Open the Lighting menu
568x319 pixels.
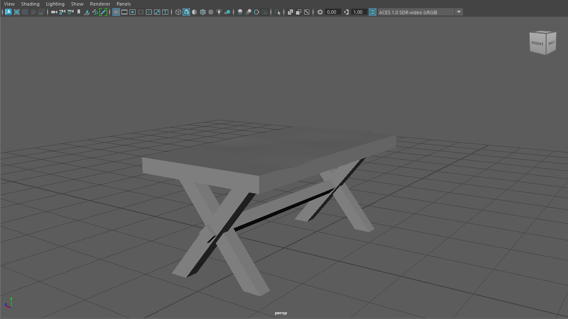point(55,4)
